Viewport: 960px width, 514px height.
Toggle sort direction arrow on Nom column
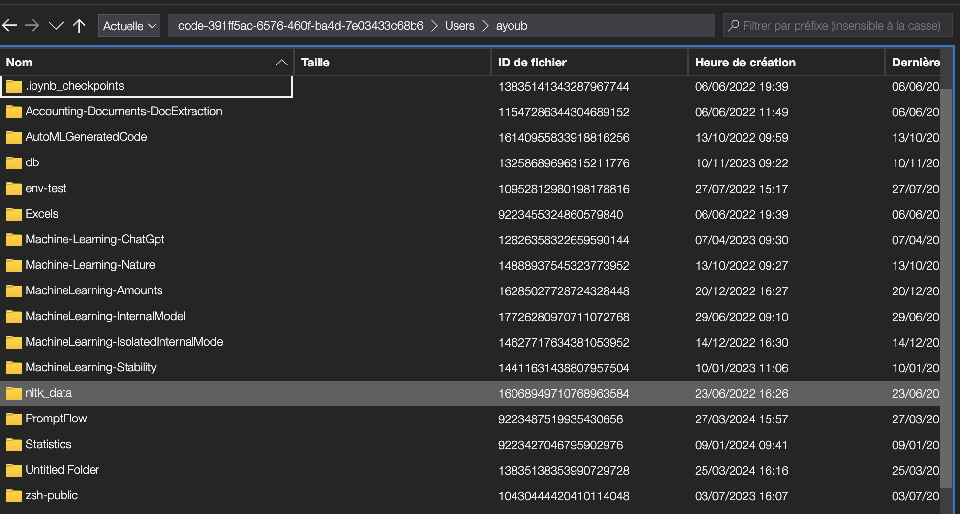[x=282, y=63]
